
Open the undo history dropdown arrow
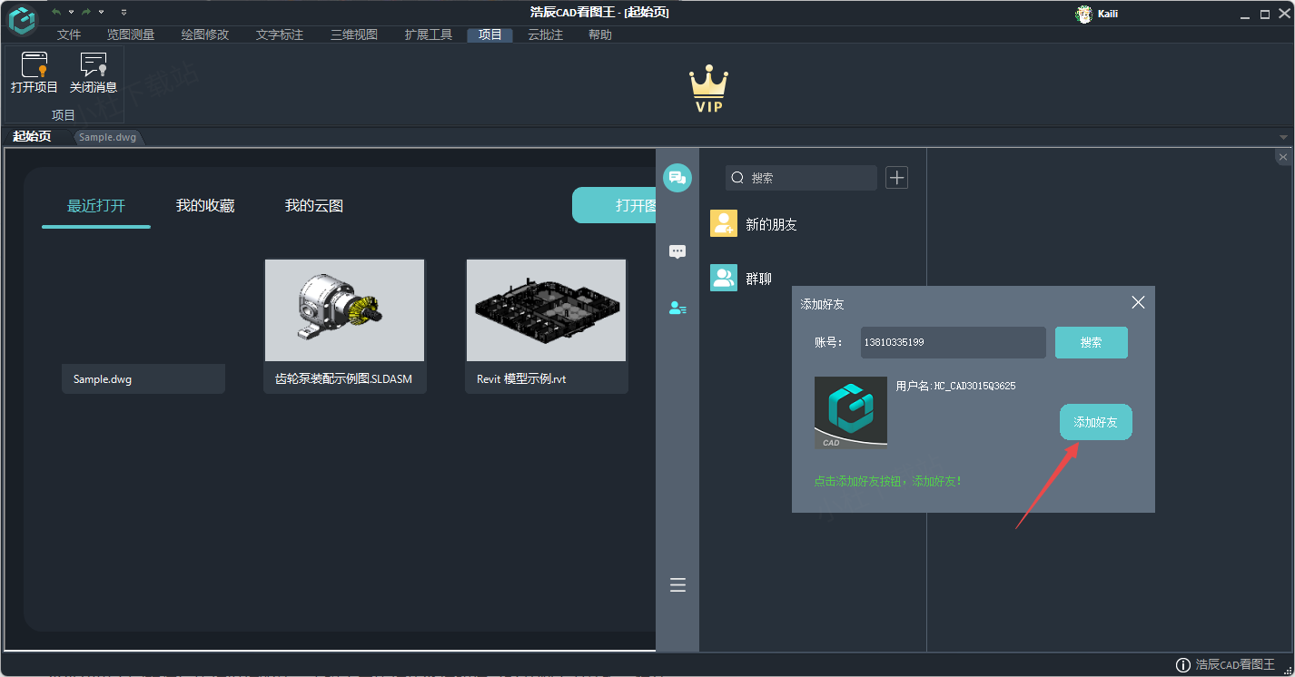click(71, 12)
